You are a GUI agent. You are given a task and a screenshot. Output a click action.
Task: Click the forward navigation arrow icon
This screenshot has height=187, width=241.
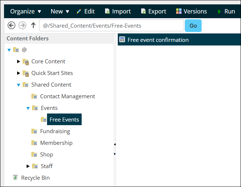(23, 25)
